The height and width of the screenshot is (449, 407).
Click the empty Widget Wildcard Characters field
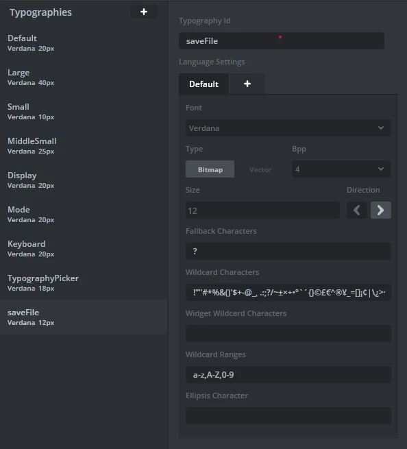(x=288, y=334)
